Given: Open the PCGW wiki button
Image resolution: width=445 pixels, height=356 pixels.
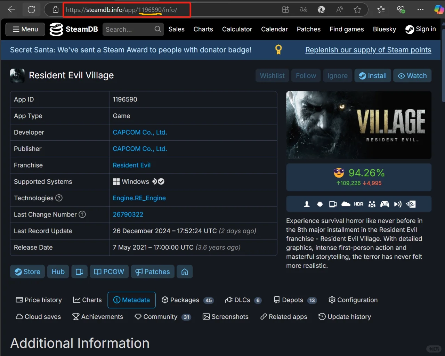Looking at the screenshot, I should coord(109,272).
